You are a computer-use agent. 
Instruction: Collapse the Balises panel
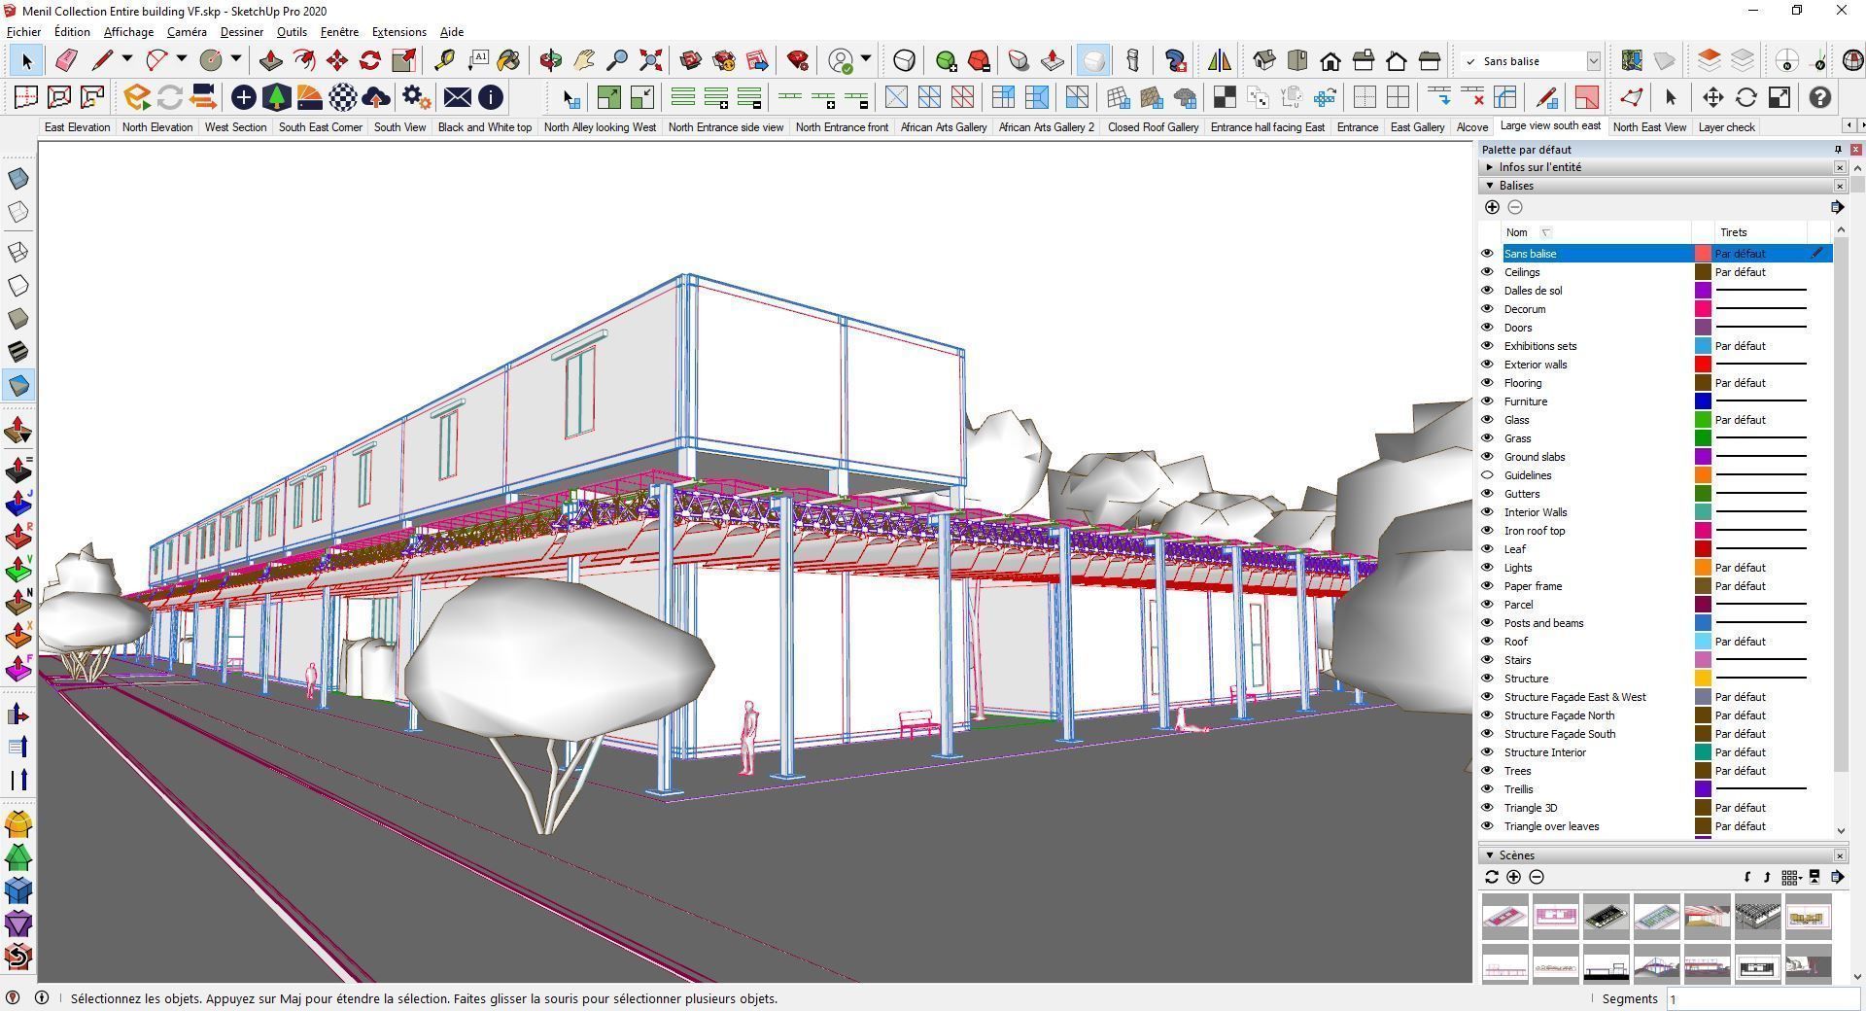1490,185
